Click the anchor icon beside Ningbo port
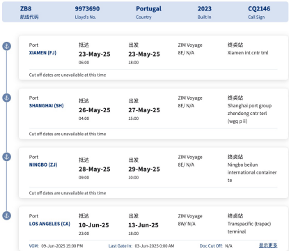 click(7, 157)
